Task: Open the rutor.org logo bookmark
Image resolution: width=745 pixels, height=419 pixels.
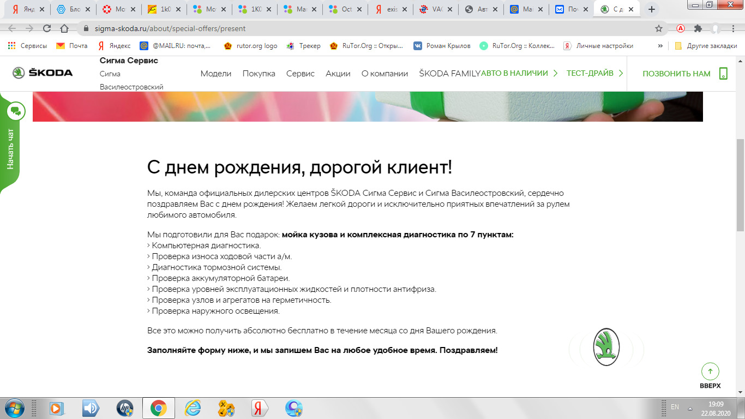Action: point(251,46)
